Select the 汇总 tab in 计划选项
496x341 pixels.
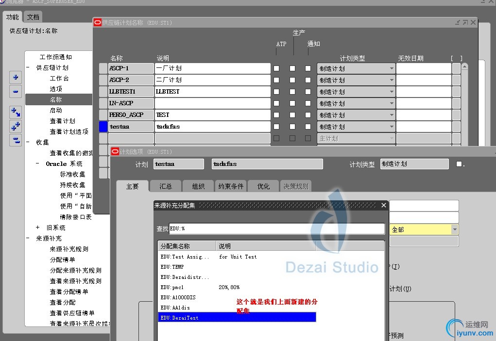coord(166,186)
